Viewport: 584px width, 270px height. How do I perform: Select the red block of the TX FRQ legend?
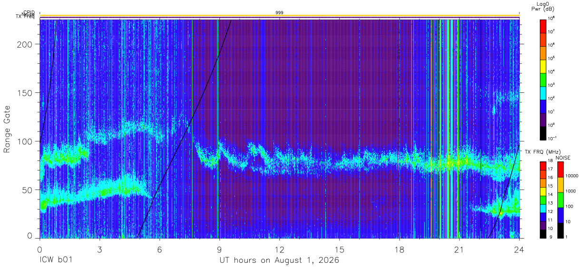click(543, 166)
